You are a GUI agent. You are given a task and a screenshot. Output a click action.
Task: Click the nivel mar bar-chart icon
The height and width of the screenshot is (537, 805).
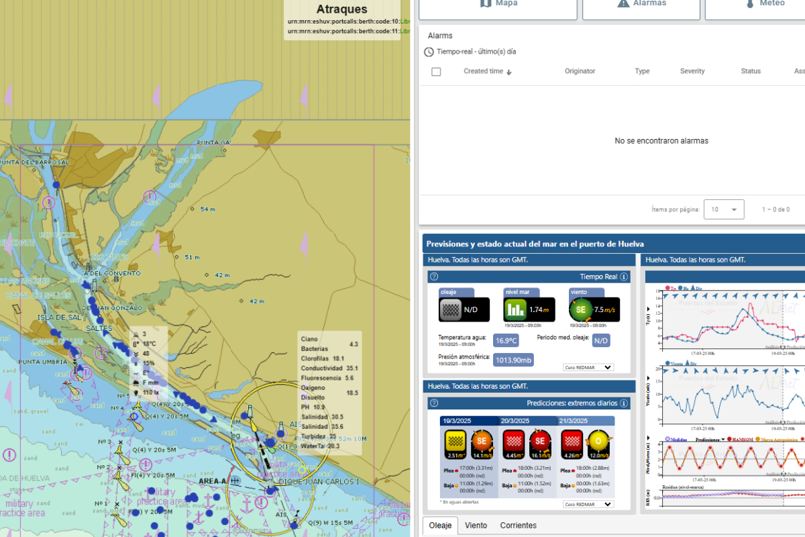[x=515, y=309]
